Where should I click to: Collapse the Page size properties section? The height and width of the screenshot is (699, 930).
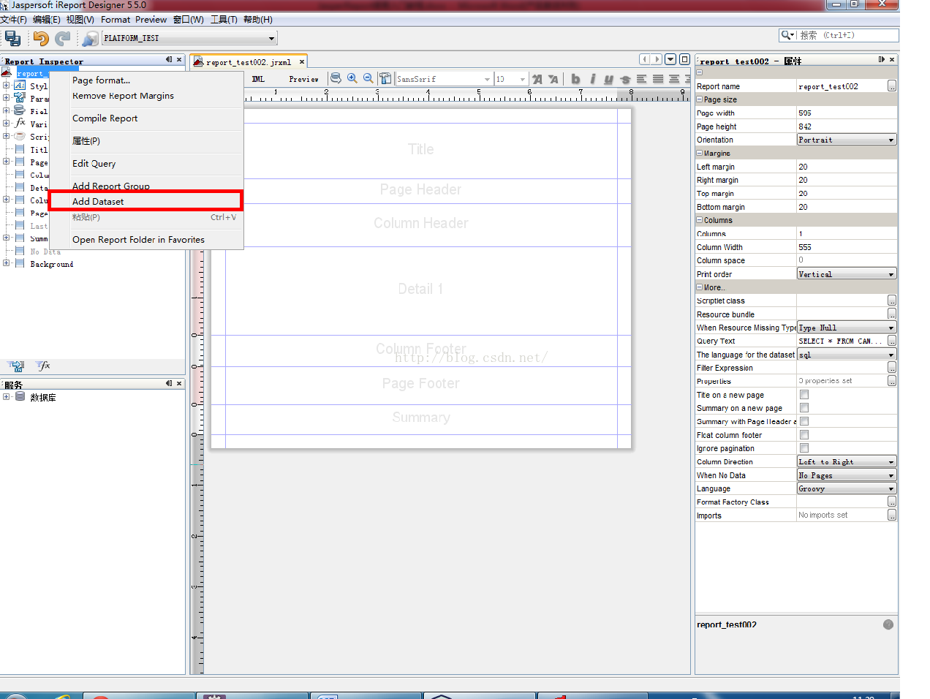click(700, 99)
